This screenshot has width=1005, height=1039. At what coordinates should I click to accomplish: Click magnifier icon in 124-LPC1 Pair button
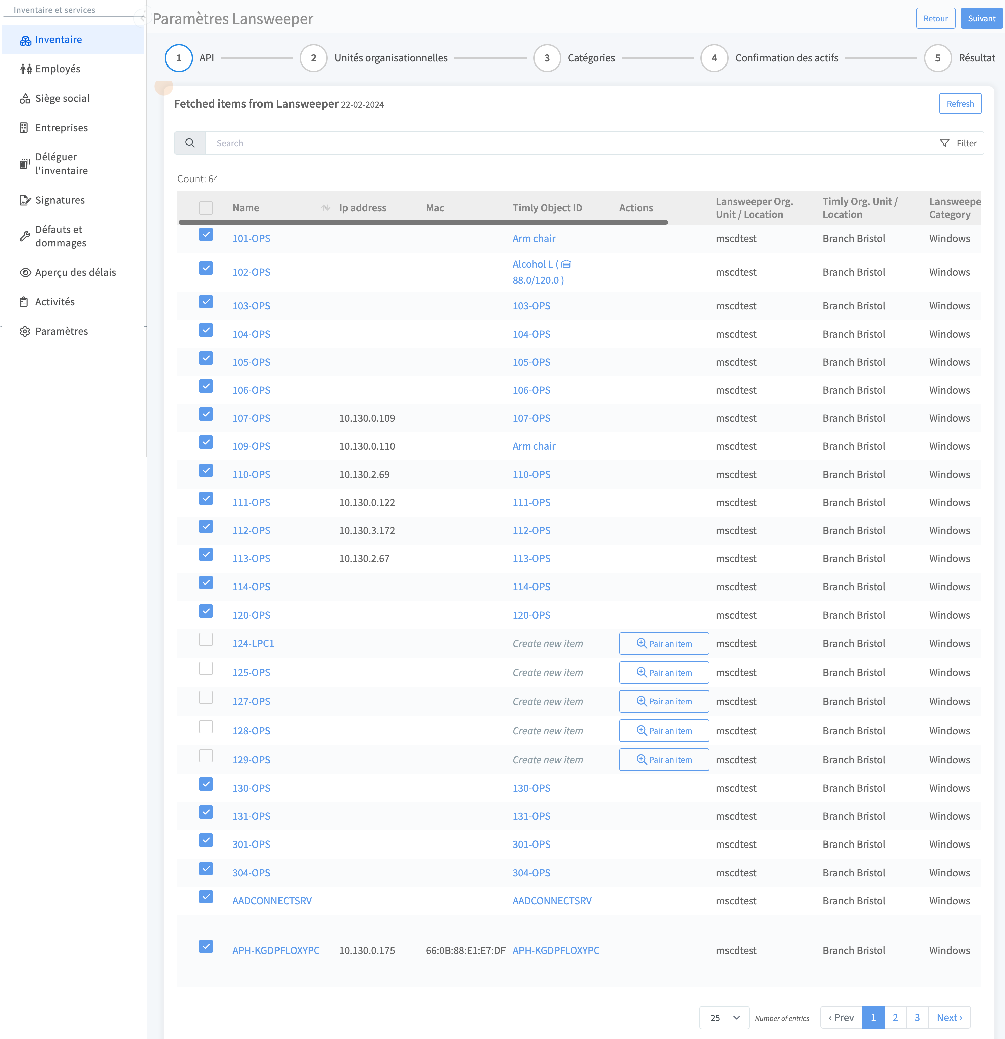pos(641,643)
